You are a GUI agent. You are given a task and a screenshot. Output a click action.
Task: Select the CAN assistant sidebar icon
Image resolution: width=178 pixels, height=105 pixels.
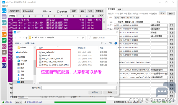[4, 35]
